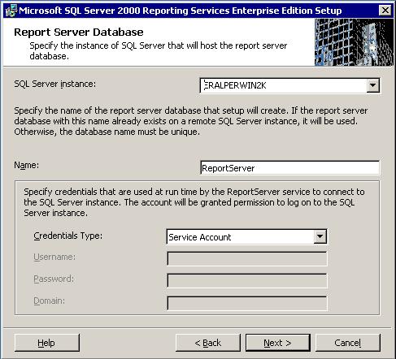This screenshot has width=396, height=359.
Task: Click the building banner image in header
Action: pos(354,42)
